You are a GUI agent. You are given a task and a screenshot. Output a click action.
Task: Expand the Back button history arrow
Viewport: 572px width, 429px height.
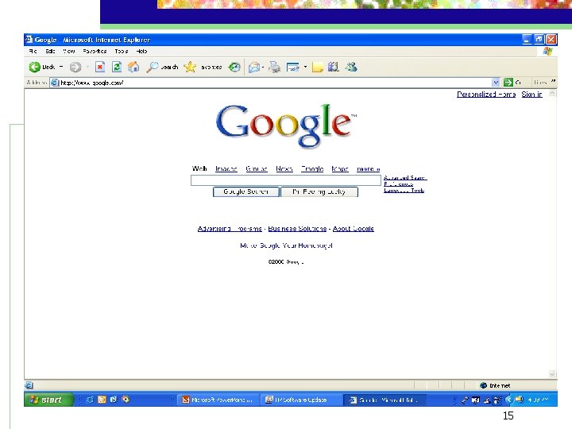pos(61,67)
